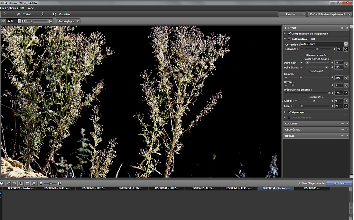The height and width of the screenshot is (220, 354).
Task: Open the Aide menu
Action: tap(31, 8)
